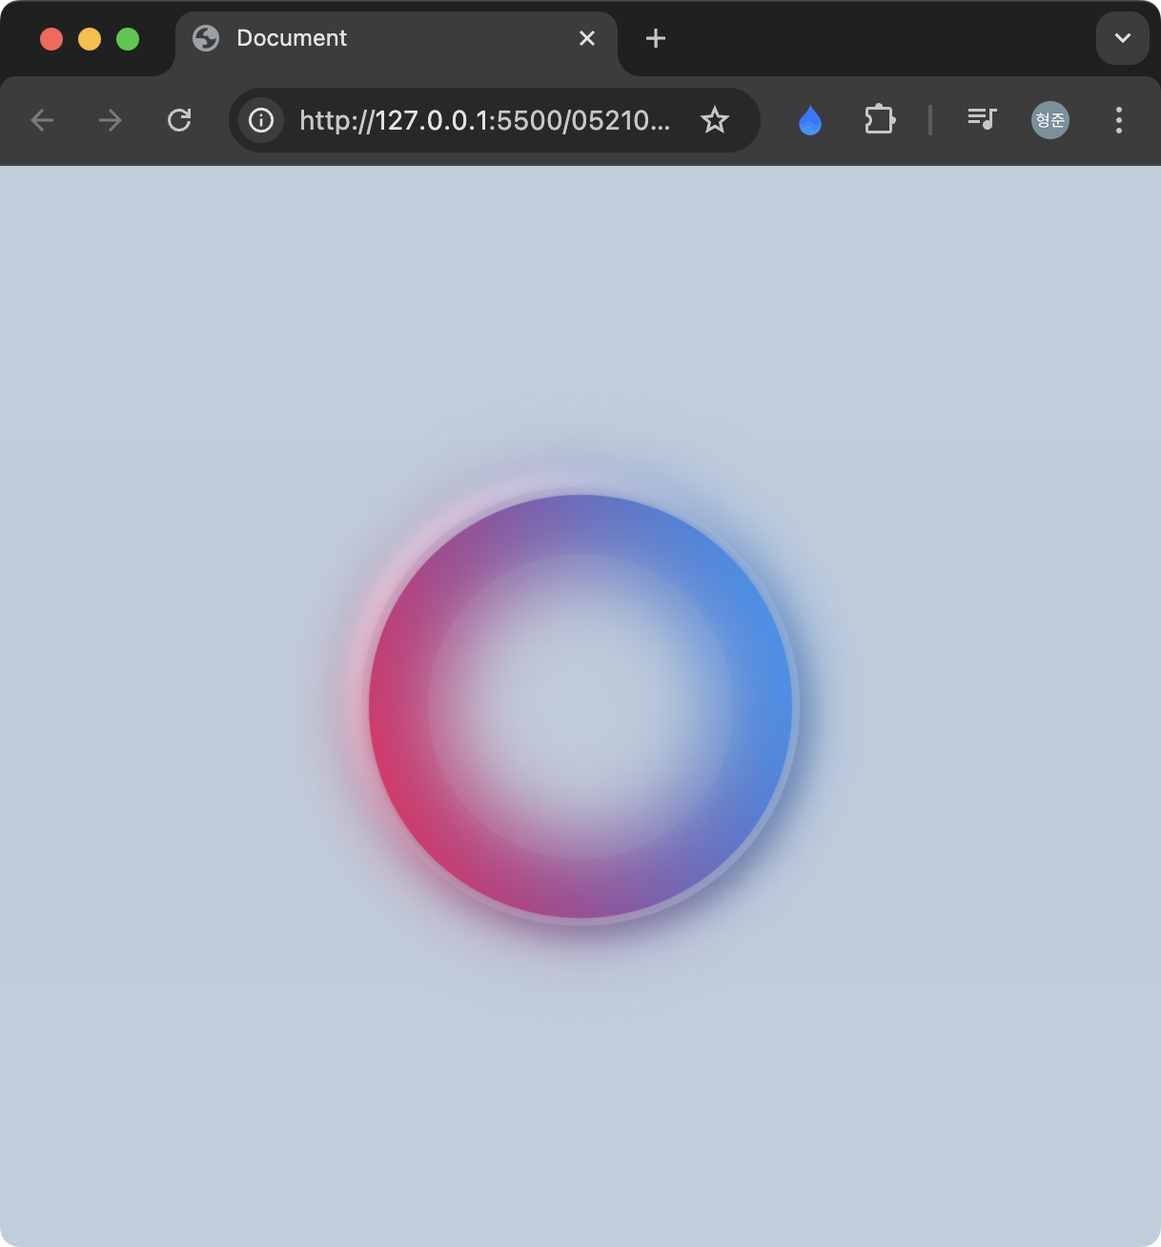1161x1247 pixels.
Task: Open a new tab
Action: tap(656, 38)
